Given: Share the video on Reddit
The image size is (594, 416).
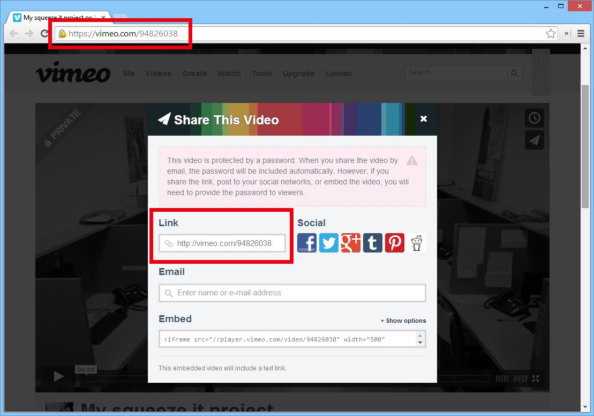Looking at the screenshot, I should pyautogui.click(x=416, y=243).
